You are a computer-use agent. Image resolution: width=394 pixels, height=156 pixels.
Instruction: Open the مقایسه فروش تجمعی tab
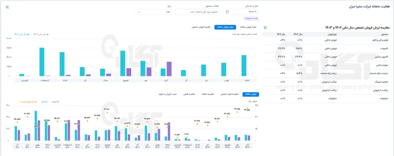tap(201, 27)
